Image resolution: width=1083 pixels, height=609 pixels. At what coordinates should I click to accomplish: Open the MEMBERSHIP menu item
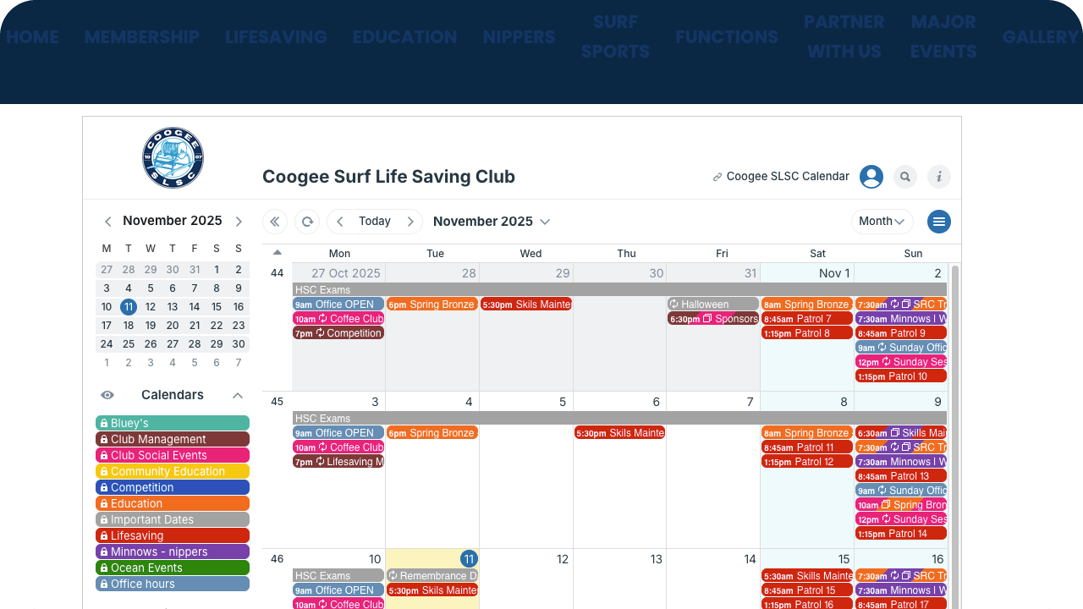tap(142, 37)
